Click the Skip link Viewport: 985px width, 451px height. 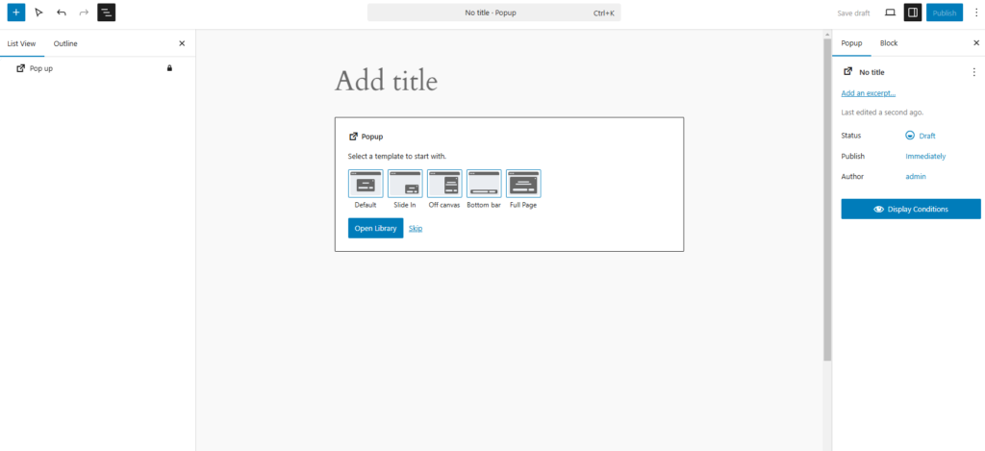coord(416,228)
